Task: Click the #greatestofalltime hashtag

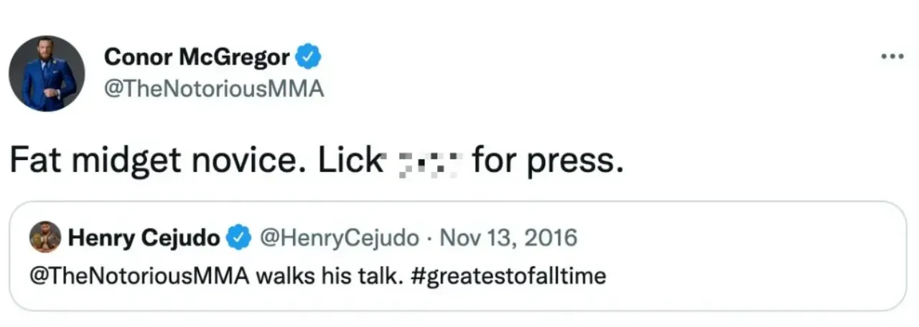Action: coord(510,276)
